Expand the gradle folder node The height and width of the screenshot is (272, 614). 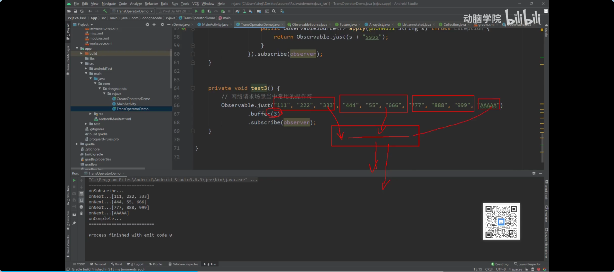[77, 144]
